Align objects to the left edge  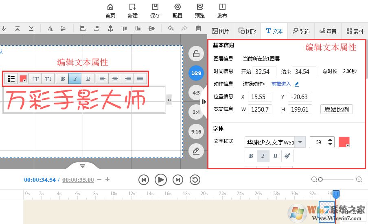pyautogui.click(x=83, y=28)
